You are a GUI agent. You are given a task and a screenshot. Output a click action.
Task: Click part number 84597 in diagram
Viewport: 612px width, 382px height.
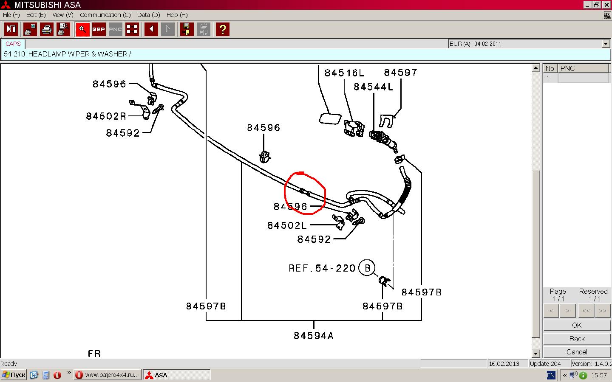click(x=401, y=73)
